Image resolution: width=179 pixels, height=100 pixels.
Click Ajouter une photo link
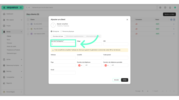pyautogui.click(x=62, y=24)
